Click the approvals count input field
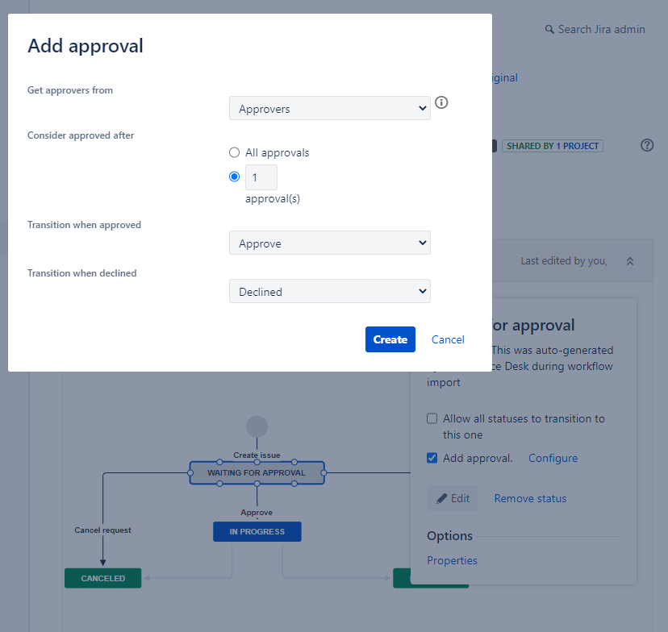 pos(261,177)
